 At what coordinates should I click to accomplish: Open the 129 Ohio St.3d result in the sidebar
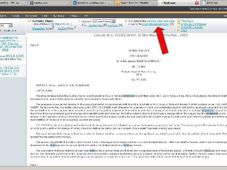coord(10,71)
